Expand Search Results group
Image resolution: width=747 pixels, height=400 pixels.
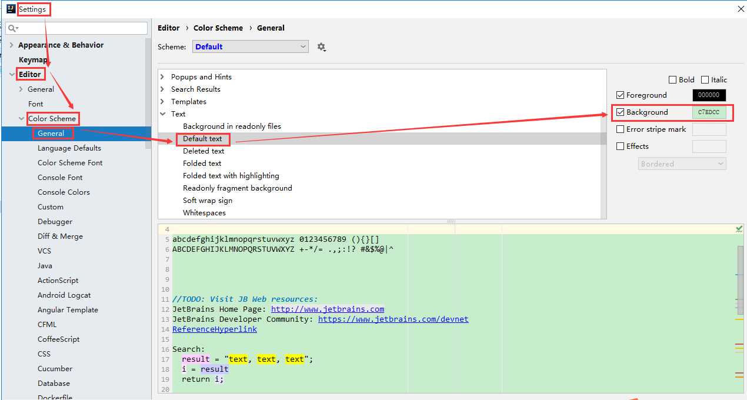click(163, 89)
